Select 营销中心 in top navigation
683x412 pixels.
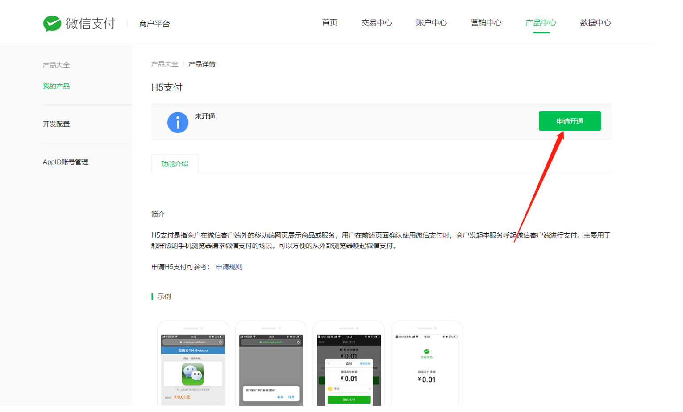click(486, 23)
